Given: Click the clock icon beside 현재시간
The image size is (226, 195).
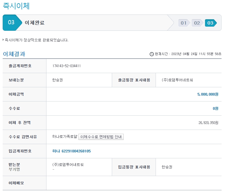Looking at the screenshot, I should coord(152,54).
